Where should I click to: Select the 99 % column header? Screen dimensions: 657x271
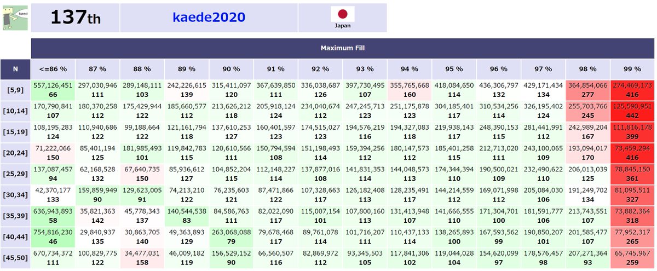pyautogui.click(x=632, y=69)
